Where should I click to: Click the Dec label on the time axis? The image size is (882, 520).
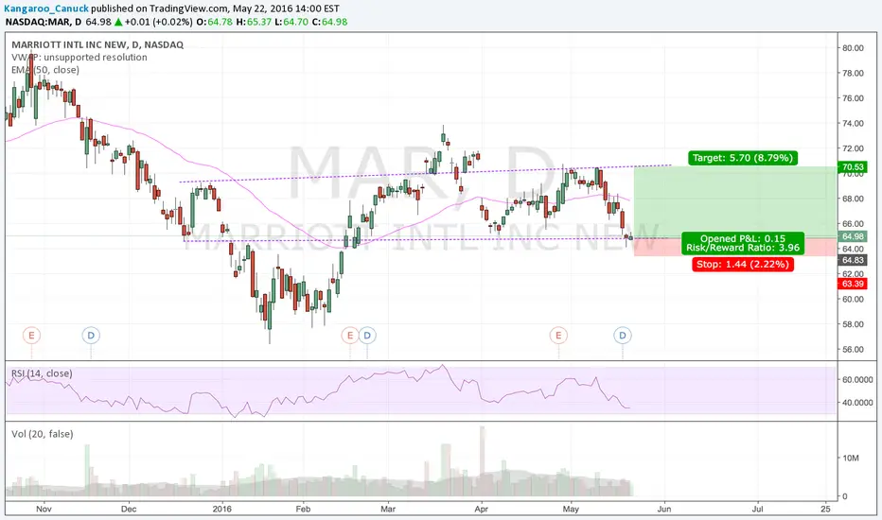[x=129, y=509]
